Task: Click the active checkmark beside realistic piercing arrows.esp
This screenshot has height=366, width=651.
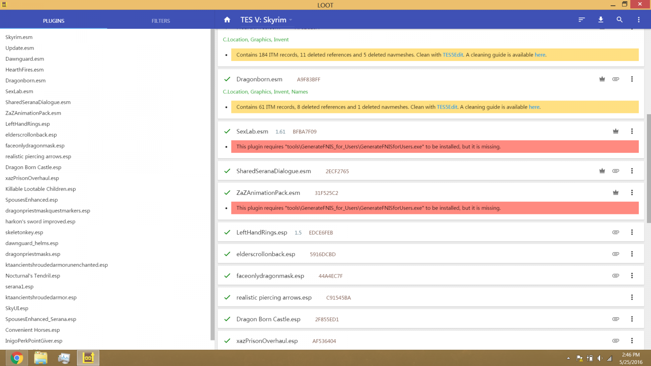Action: coord(227,297)
